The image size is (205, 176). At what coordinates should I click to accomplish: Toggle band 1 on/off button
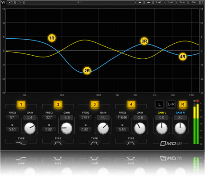21,104
